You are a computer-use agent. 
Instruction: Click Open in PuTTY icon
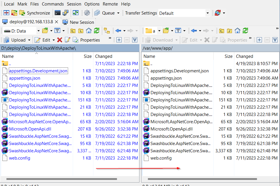point(65,13)
